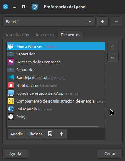Click the energy administration lightning icon

[11, 101]
